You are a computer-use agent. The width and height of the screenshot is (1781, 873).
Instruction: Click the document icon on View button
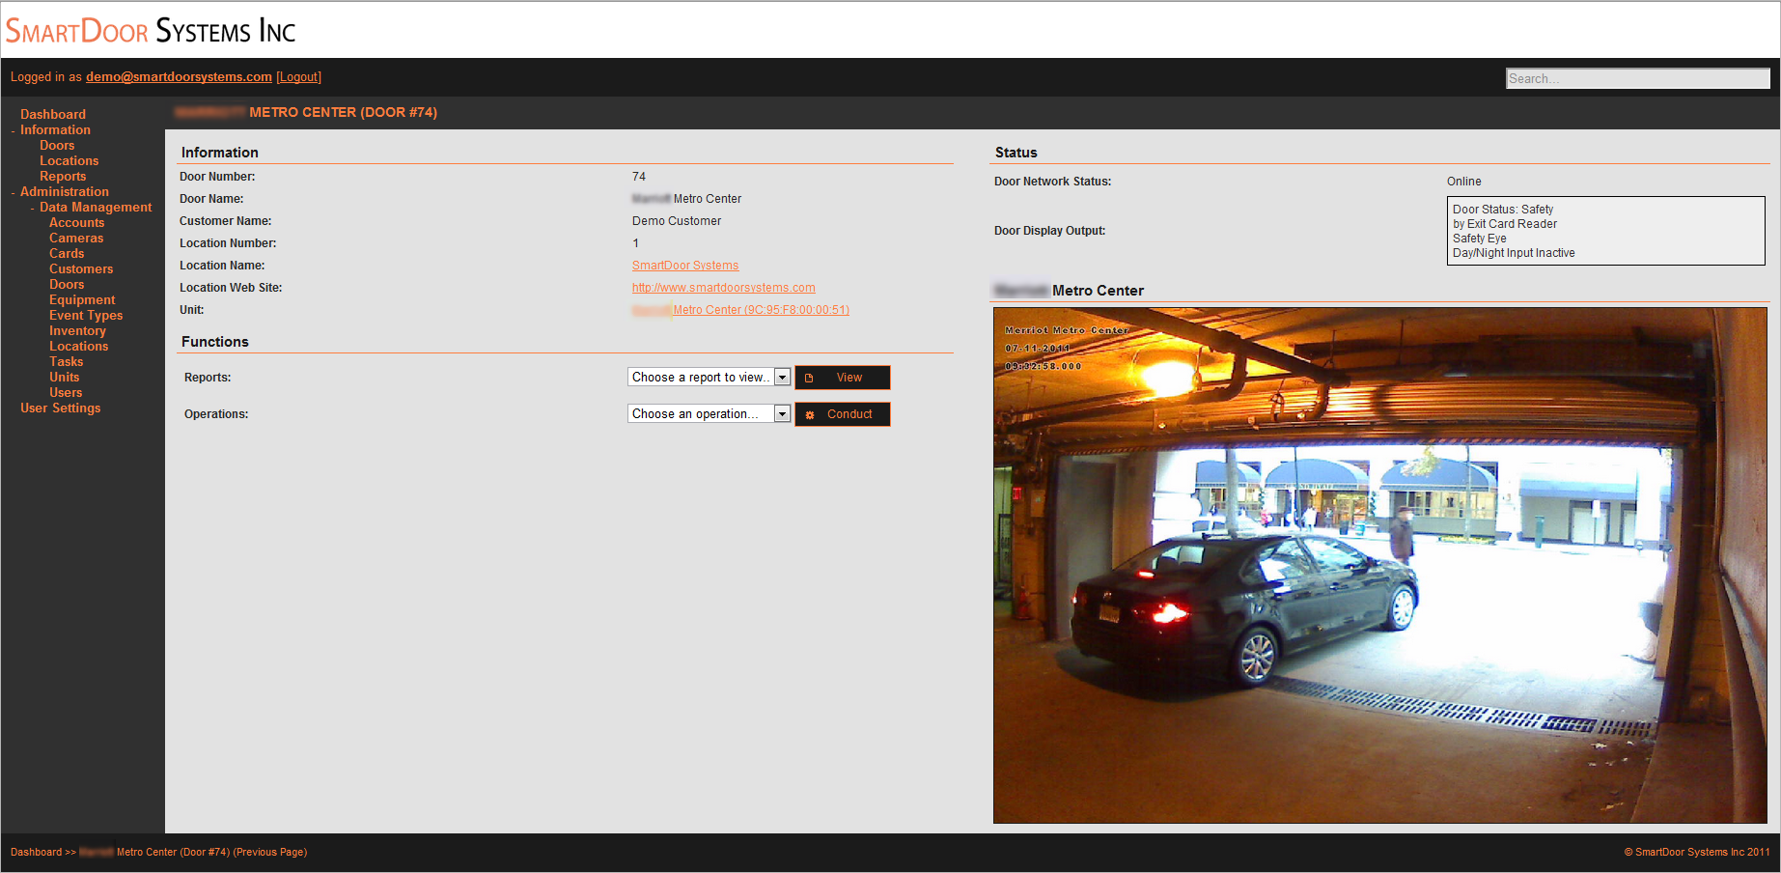pos(809,378)
